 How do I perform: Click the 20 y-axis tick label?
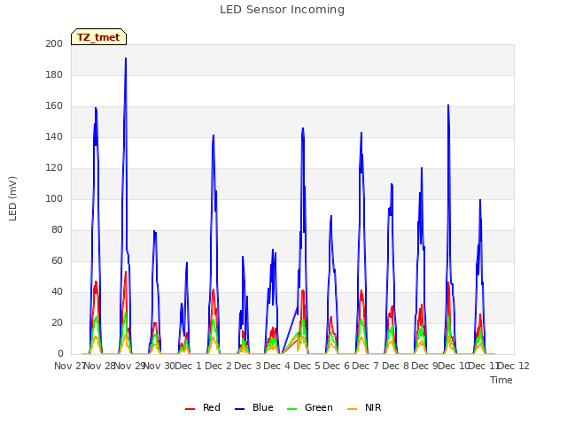[57, 322]
